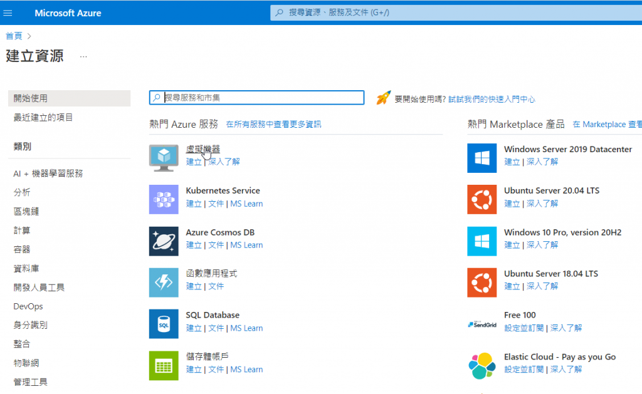Screen dimensions: 642x394
Task: Click 建立 under Windows 10 Pro, version 20H2
Action: [x=512, y=245]
